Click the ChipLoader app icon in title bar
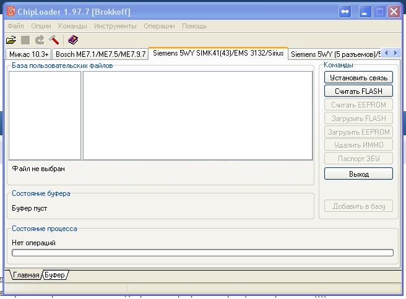Image resolution: width=406 pixels, height=299 pixels. pyautogui.click(x=11, y=11)
